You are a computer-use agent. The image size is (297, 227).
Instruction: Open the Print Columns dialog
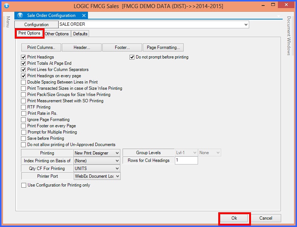point(41,47)
